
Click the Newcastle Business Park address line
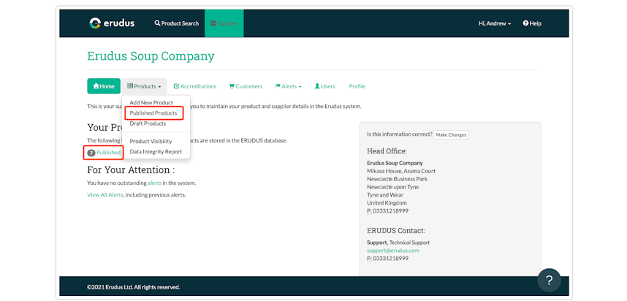[397, 179]
